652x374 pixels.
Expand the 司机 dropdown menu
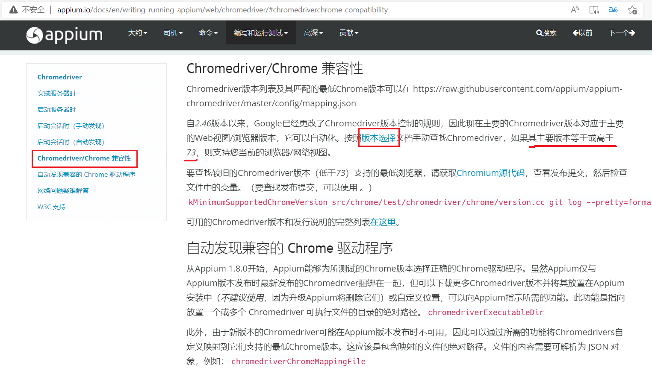[x=173, y=33]
